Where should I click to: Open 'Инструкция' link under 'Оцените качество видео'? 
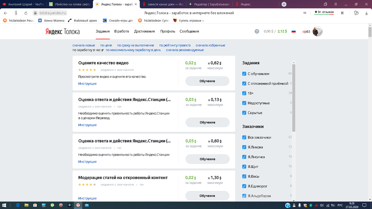(x=87, y=84)
